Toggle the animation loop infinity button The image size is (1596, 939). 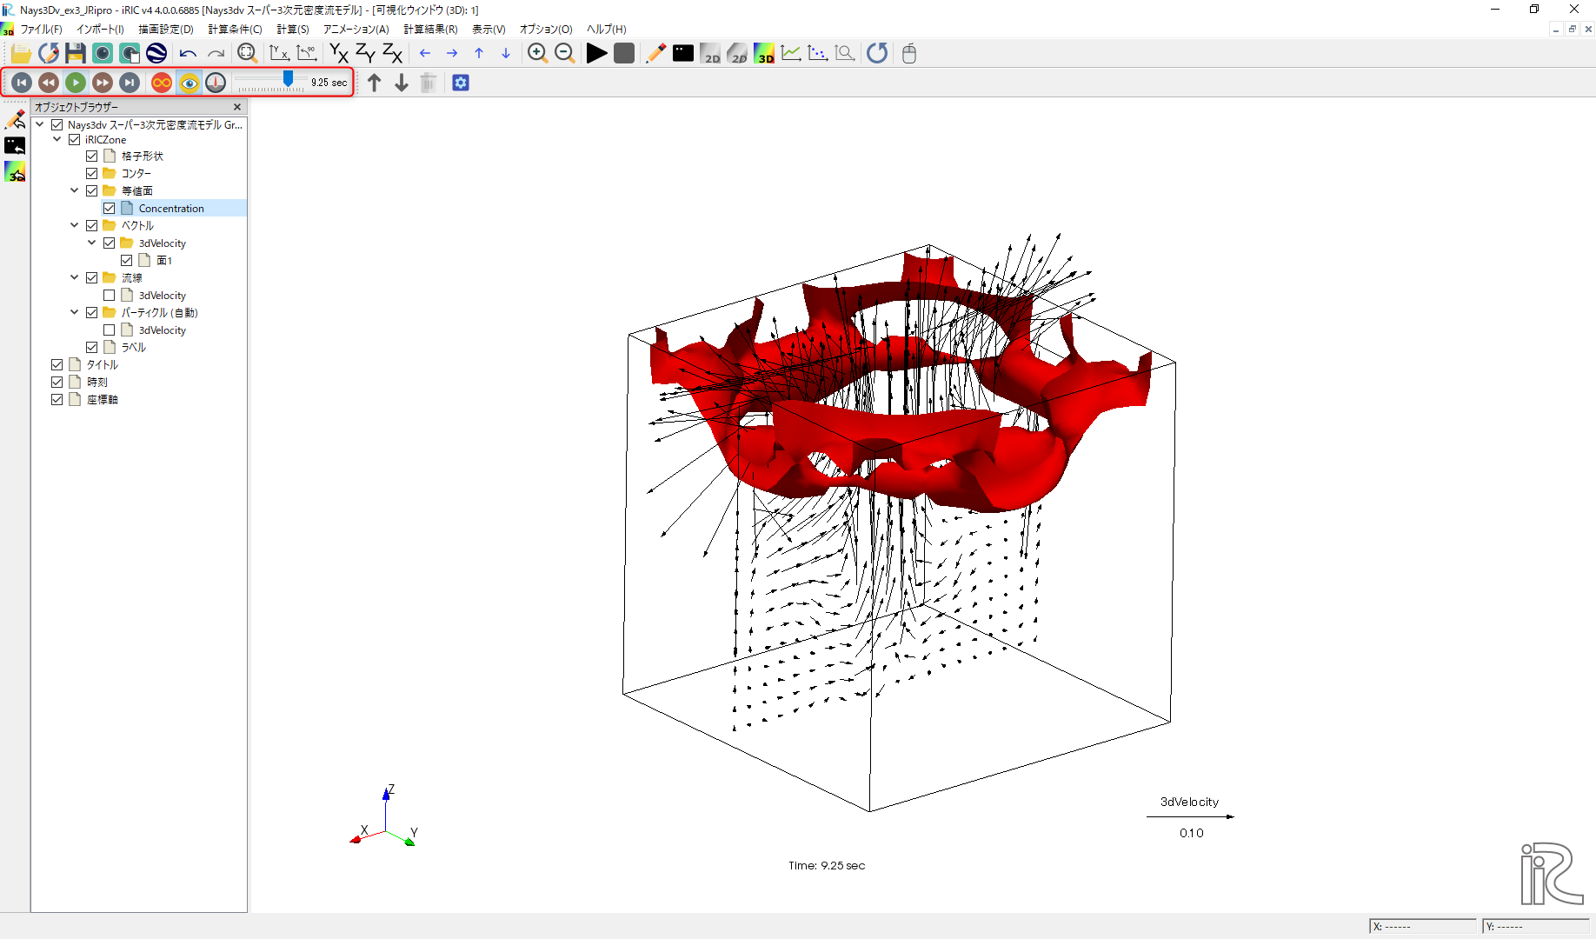click(x=162, y=83)
